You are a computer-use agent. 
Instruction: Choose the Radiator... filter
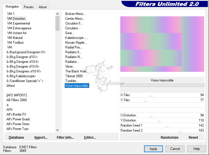[72, 62]
